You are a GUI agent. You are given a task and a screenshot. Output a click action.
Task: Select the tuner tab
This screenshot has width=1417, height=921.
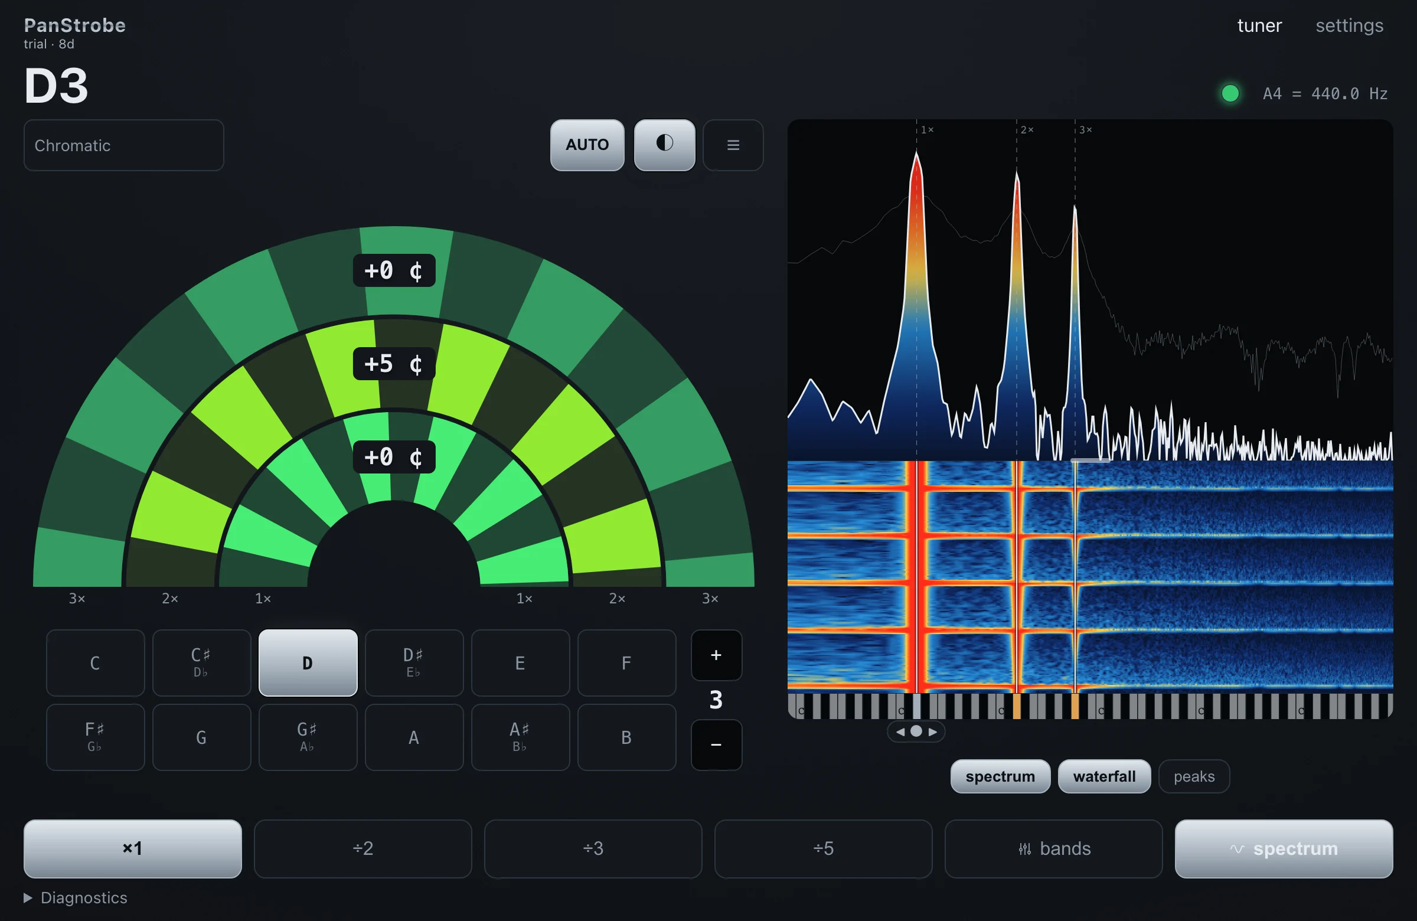pos(1259,25)
